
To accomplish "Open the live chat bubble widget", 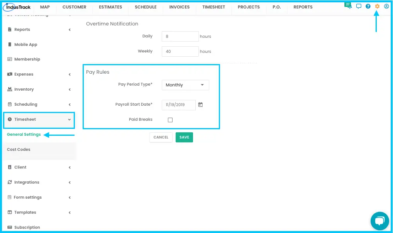I will point(380,221).
